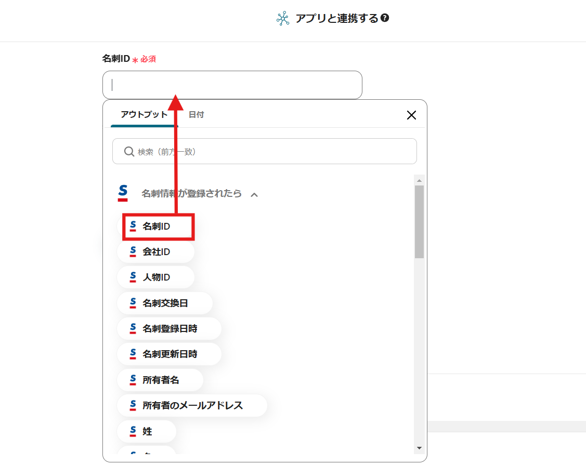Select the 会社ID output chip

(156, 252)
